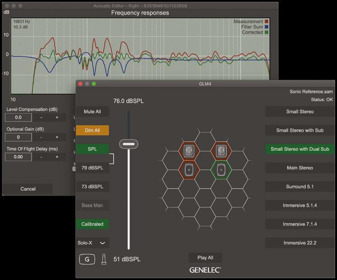
Task: Decrease Time Of Flight Delay with minus
Action: (41, 157)
